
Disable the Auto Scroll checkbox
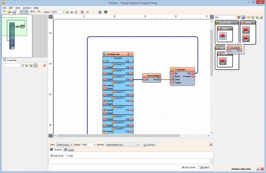click(x=52, y=156)
